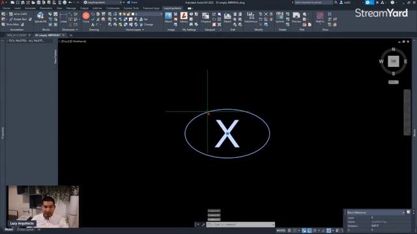Screen dimensions: 417x234
Task: Click the Walk Ex hatch tool
Action: (x=320, y=18)
